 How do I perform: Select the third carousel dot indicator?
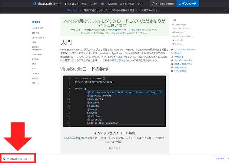[114, 148]
